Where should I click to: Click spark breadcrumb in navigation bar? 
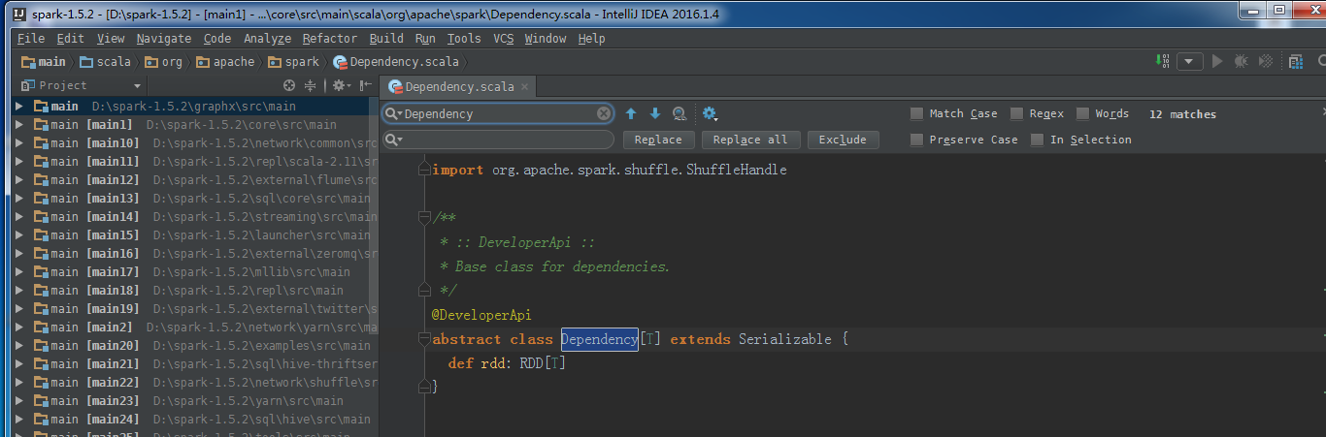tap(294, 62)
